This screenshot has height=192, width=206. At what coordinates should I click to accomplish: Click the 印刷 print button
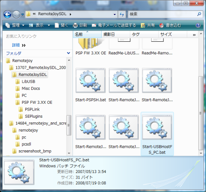[80, 25]
